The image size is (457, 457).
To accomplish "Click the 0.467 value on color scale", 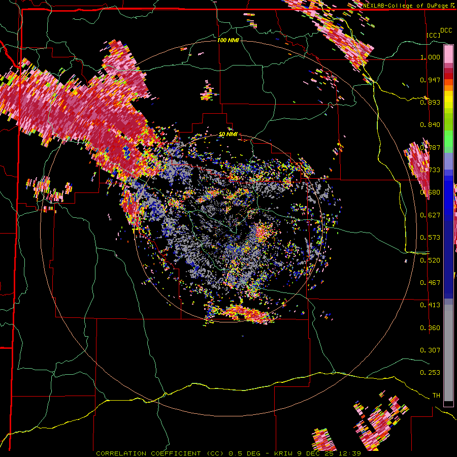I will click(430, 283).
